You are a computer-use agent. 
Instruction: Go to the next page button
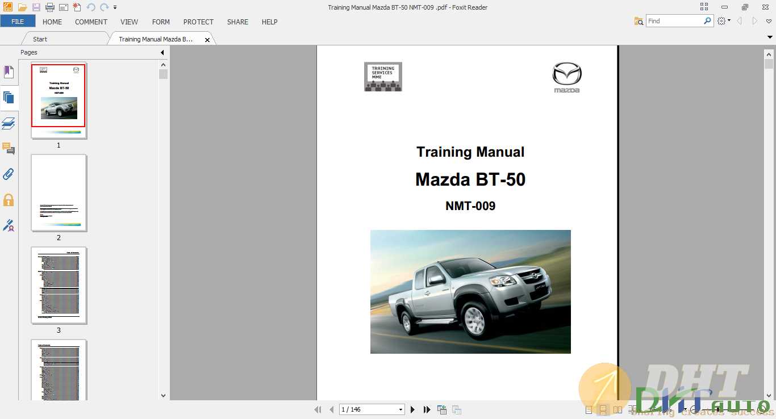click(412, 409)
